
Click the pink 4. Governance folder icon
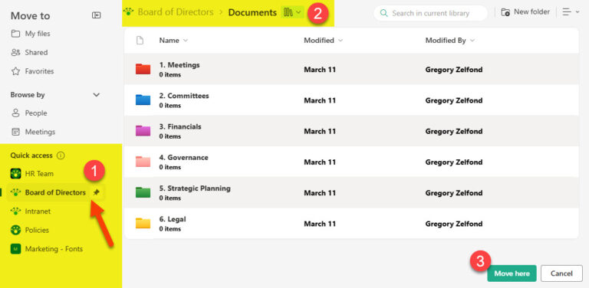pos(143,162)
